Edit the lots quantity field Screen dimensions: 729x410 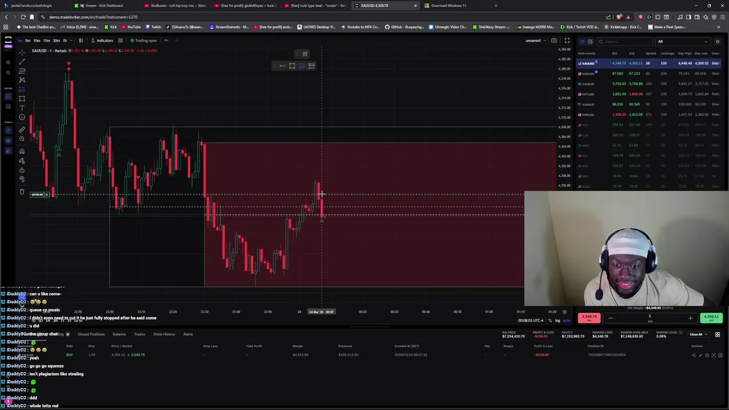pos(650,318)
